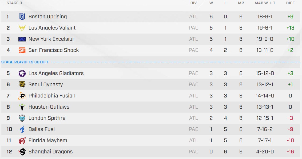
Task: Open the Boston Uprising team name link
Action: coord(47,17)
